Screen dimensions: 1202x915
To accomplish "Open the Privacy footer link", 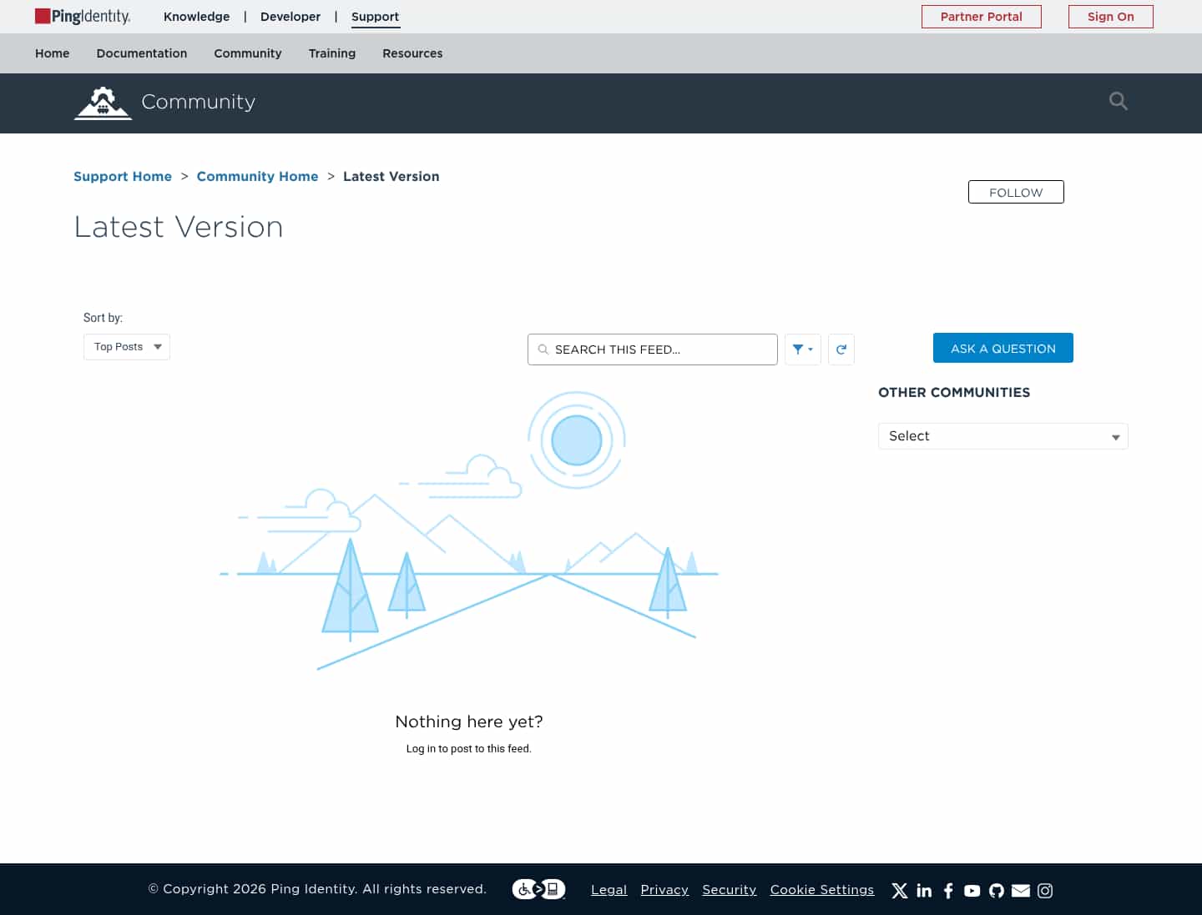I will [664, 890].
